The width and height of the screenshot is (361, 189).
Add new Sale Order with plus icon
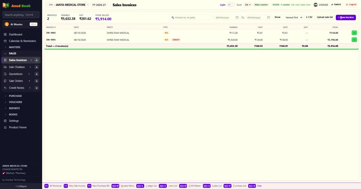(36, 81)
